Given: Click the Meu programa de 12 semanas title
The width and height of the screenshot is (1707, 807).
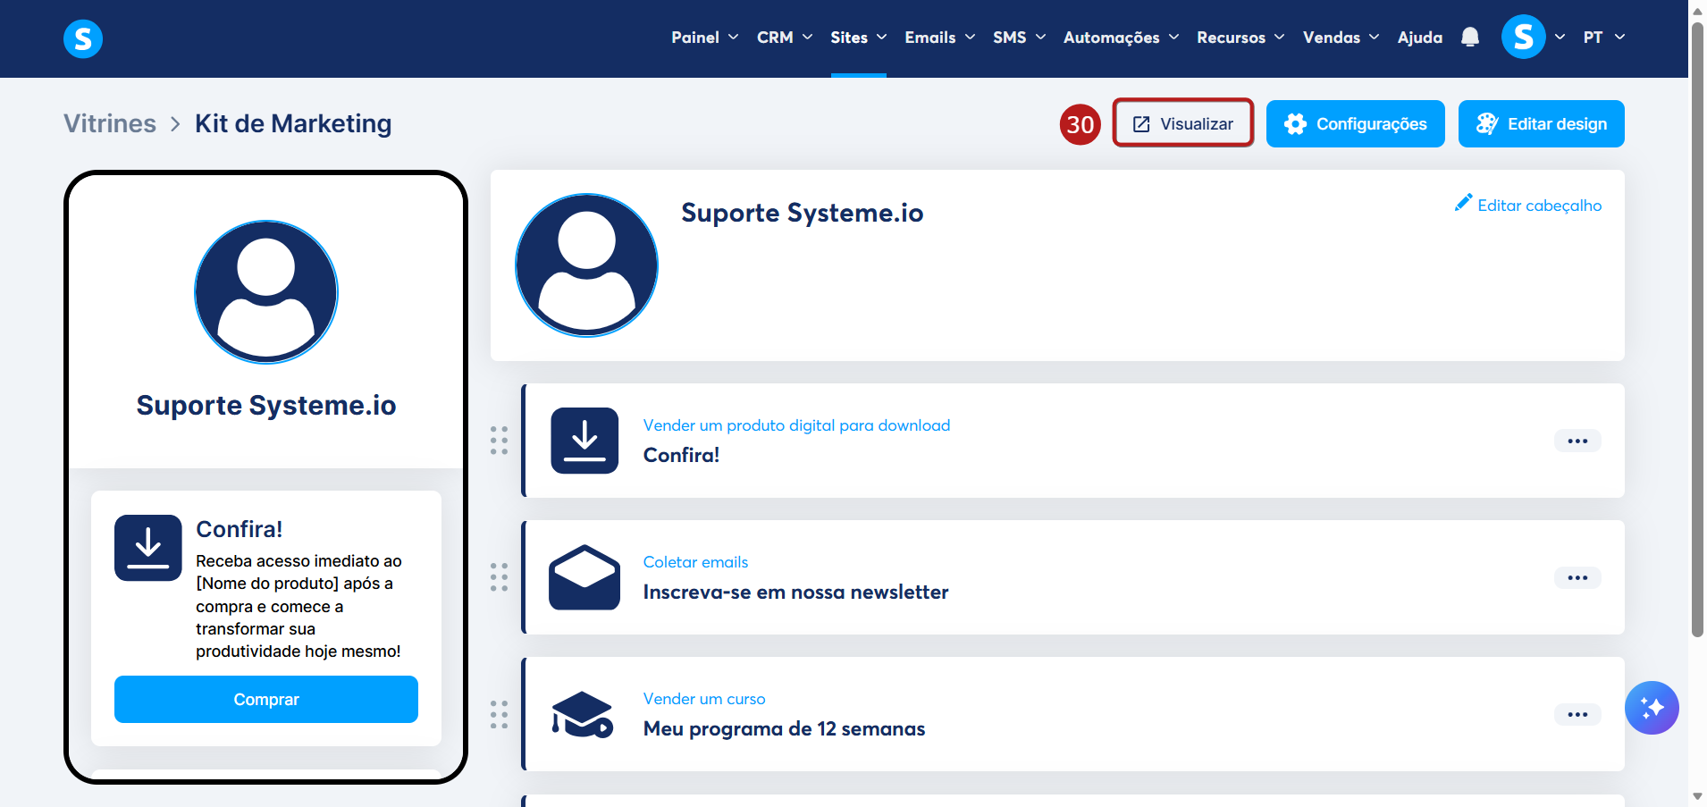Looking at the screenshot, I should point(784,728).
